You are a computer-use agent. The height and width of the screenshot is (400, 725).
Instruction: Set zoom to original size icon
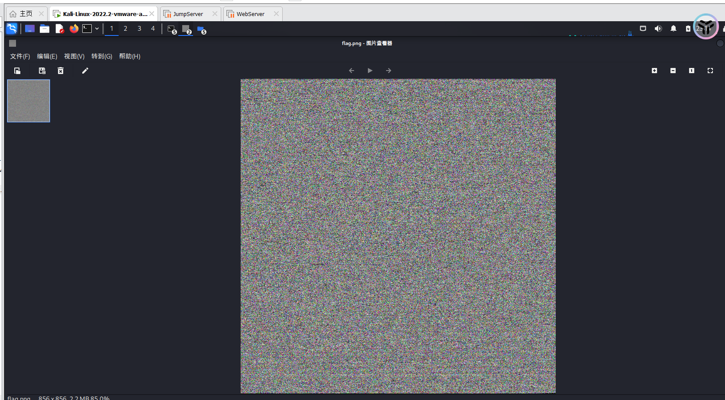(692, 71)
